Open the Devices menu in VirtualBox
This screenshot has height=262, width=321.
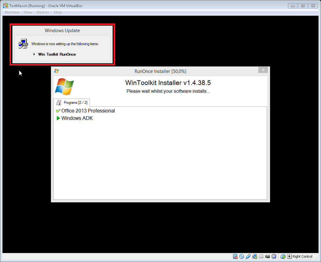tap(43, 12)
